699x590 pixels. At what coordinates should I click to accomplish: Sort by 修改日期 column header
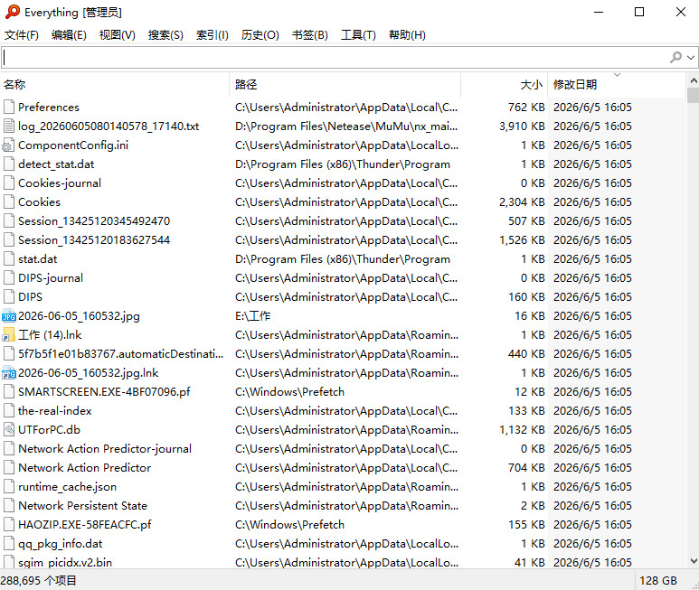point(617,85)
